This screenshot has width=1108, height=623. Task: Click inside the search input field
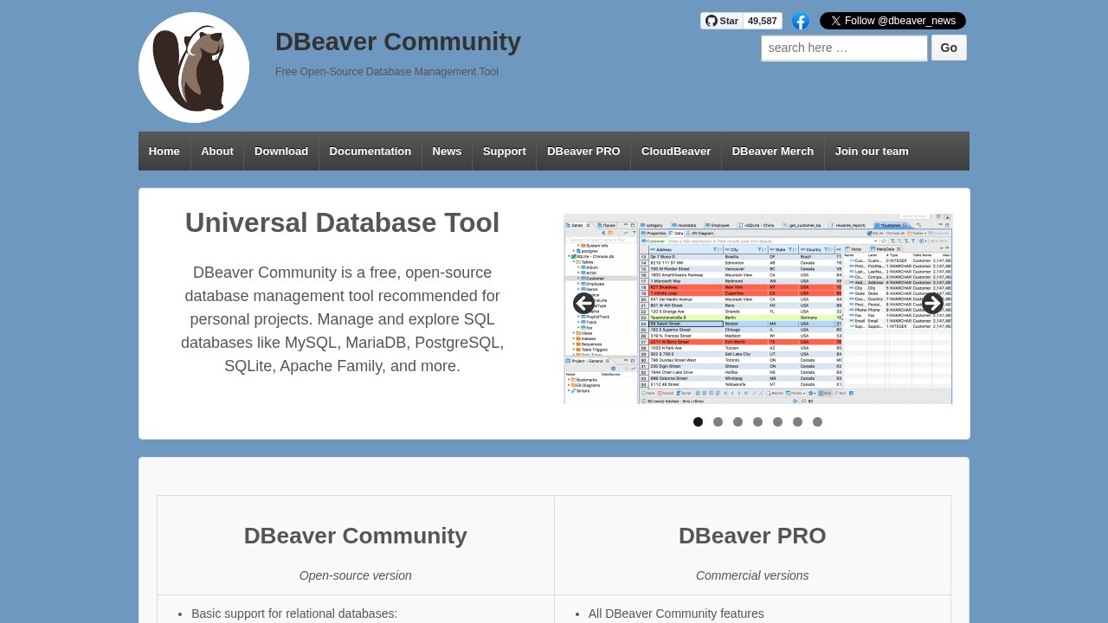click(844, 48)
